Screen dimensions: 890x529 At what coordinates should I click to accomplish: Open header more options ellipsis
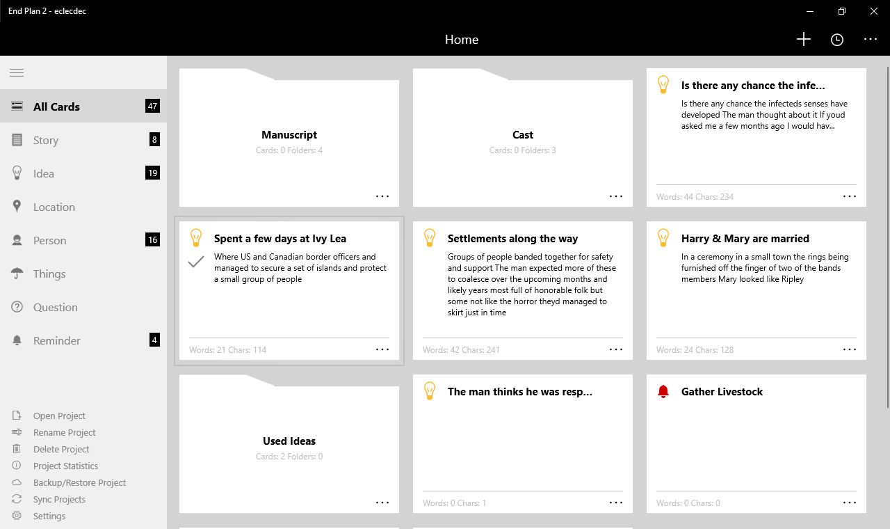click(x=871, y=40)
